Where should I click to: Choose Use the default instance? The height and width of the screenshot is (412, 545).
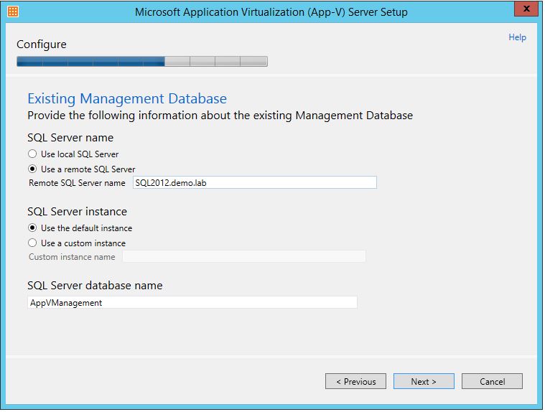click(x=80, y=228)
